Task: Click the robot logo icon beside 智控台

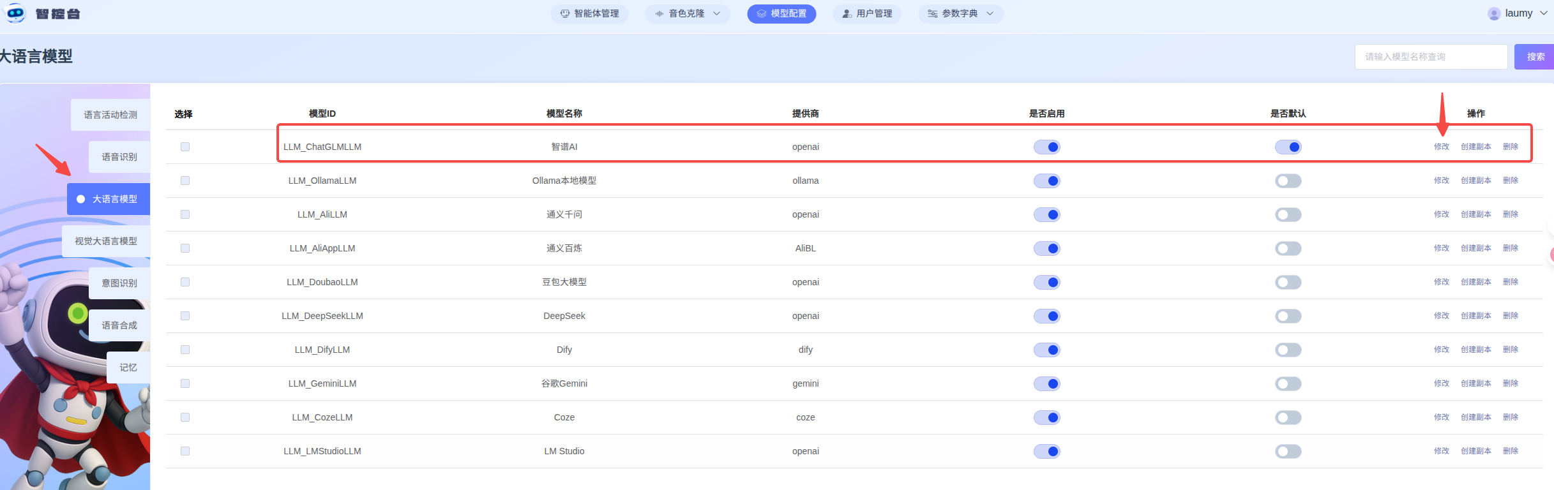Action: tap(15, 13)
